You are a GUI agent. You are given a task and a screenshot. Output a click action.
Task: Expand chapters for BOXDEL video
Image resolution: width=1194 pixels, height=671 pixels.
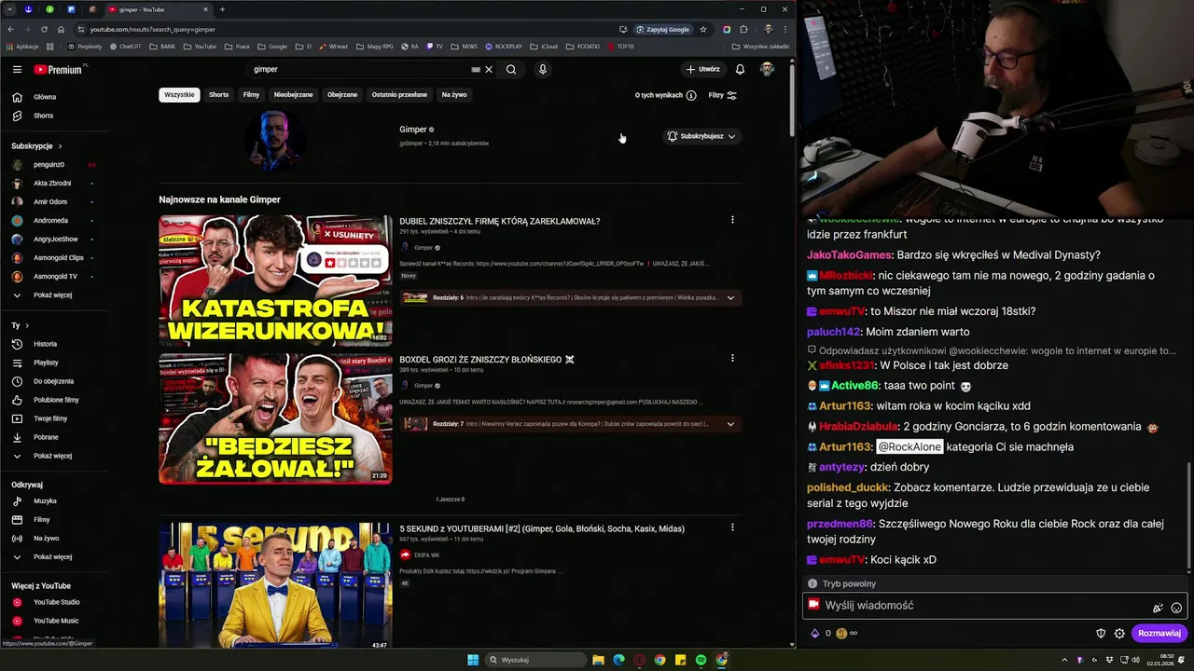coord(730,424)
